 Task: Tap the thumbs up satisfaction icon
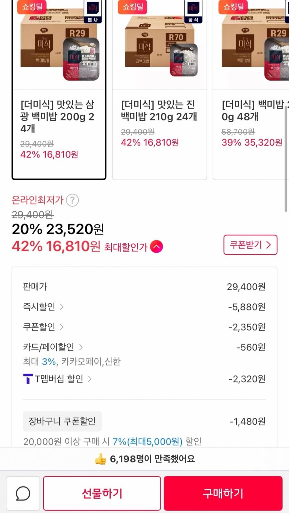[101, 459]
